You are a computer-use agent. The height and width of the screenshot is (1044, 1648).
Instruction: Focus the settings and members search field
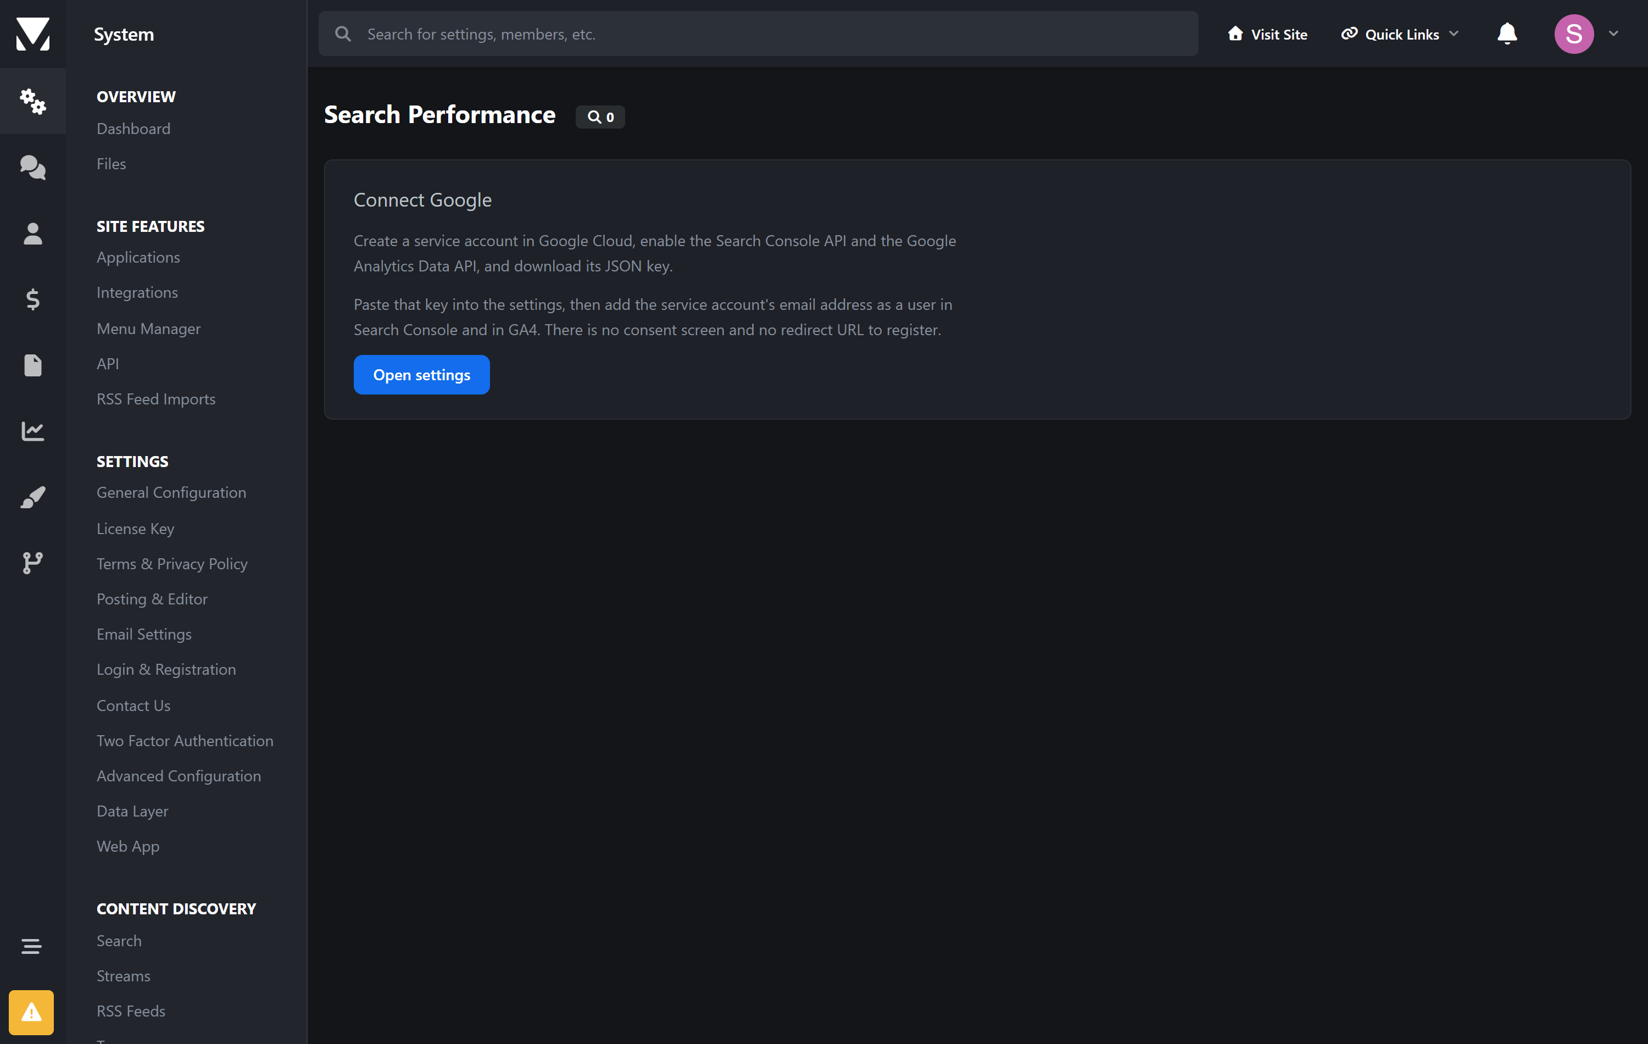pyautogui.click(x=758, y=34)
